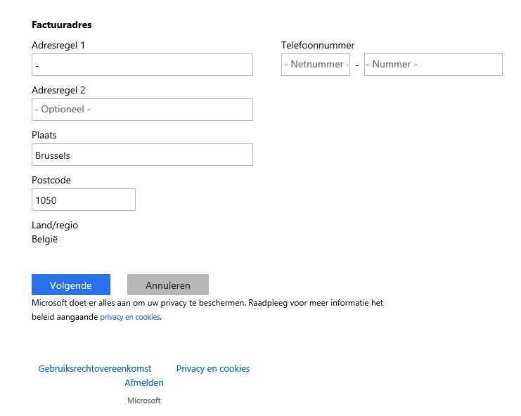Viewport: 521px width, 416px height.
Task: Sign out via the Afmelden link
Action: (144, 383)
